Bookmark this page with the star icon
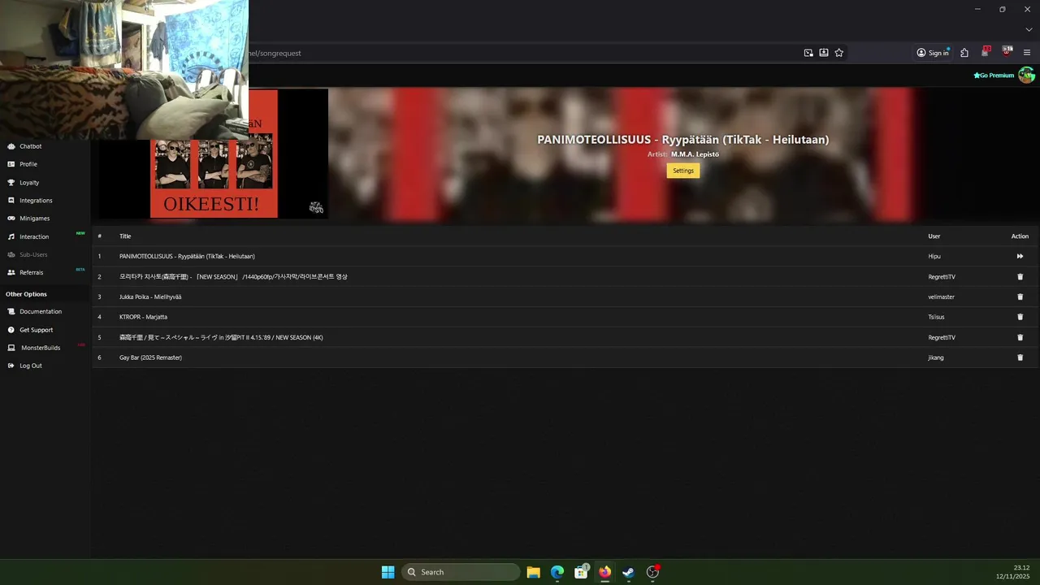1040x585 pixels. tap(839, 53)
